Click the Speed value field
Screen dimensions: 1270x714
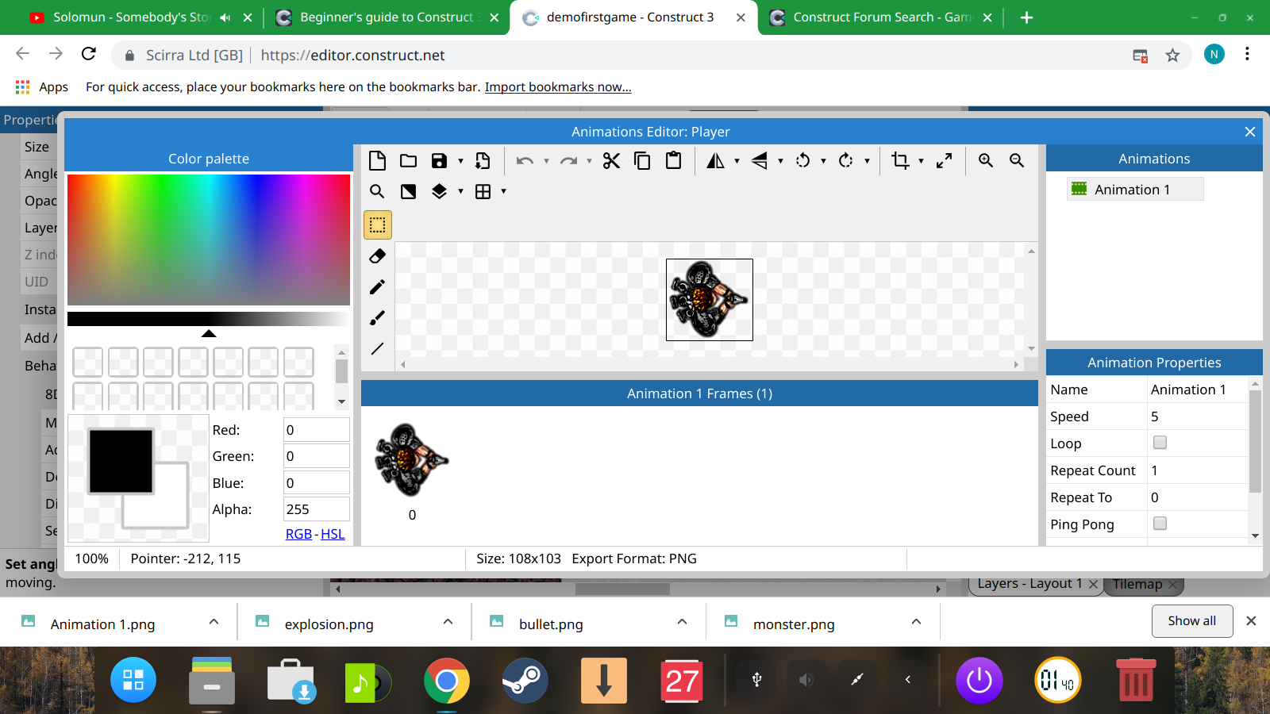(1197, 416)
